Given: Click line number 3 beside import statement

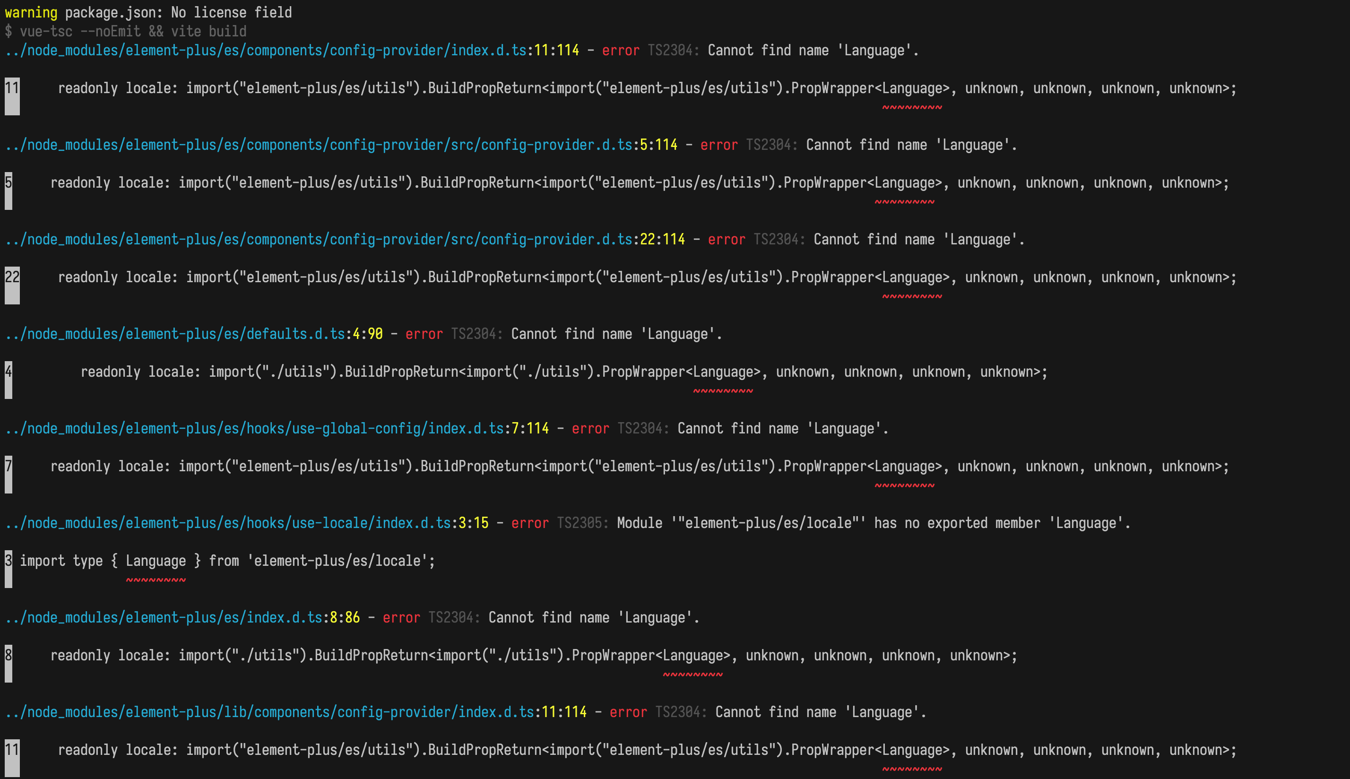Looking at the screenshot, I should [x=7, y=560].
